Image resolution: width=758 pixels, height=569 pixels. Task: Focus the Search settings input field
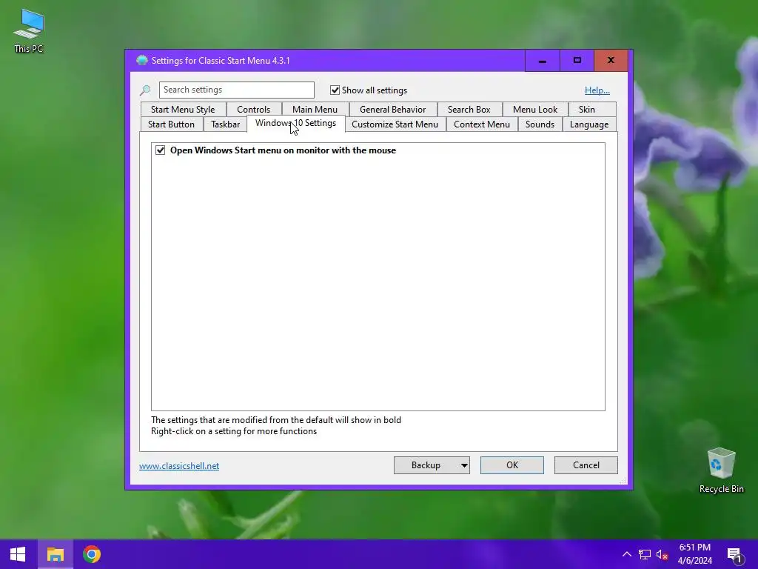point(236,90)
